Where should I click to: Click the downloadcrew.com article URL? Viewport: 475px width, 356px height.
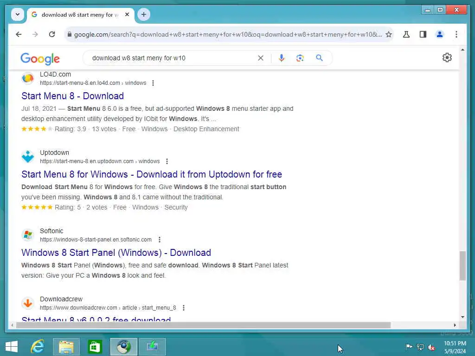(x=108, y=308)
